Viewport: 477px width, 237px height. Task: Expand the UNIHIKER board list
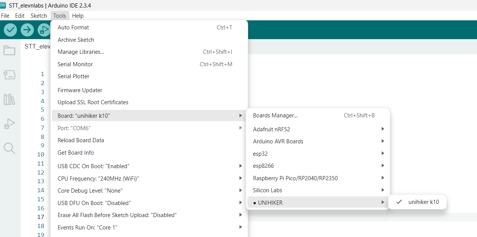(x=318, y=203)
